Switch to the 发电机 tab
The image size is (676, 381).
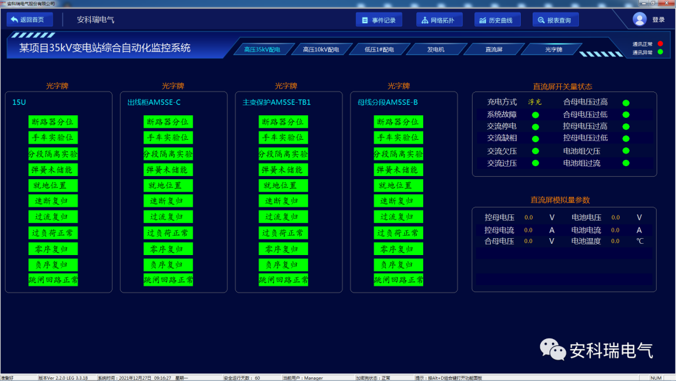(436, 49)
